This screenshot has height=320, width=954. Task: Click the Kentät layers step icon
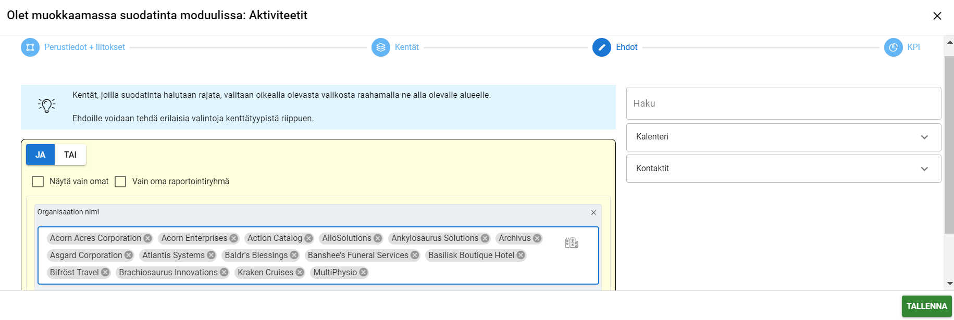coord(380,47)
